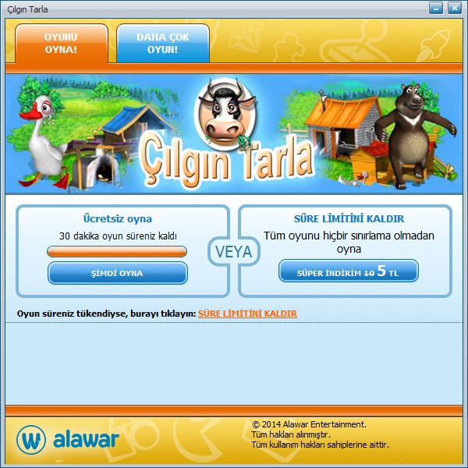Click the cow face logo icon

[x=225, y=113]
